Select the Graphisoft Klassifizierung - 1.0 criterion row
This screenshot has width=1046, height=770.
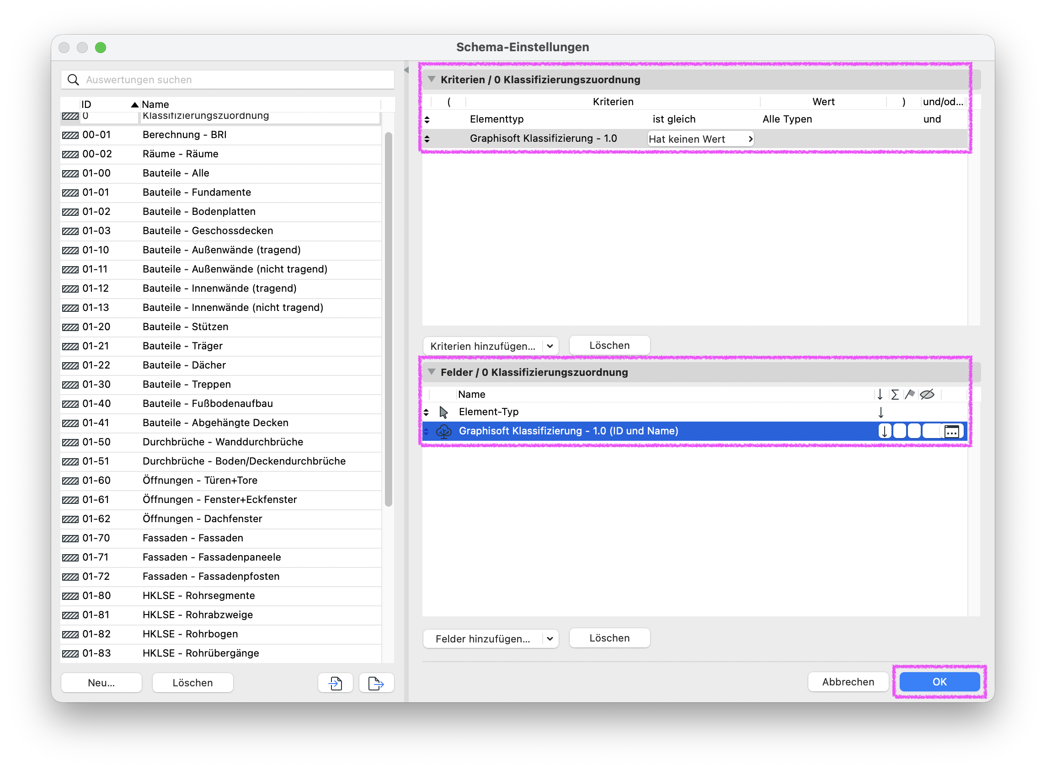695,139
